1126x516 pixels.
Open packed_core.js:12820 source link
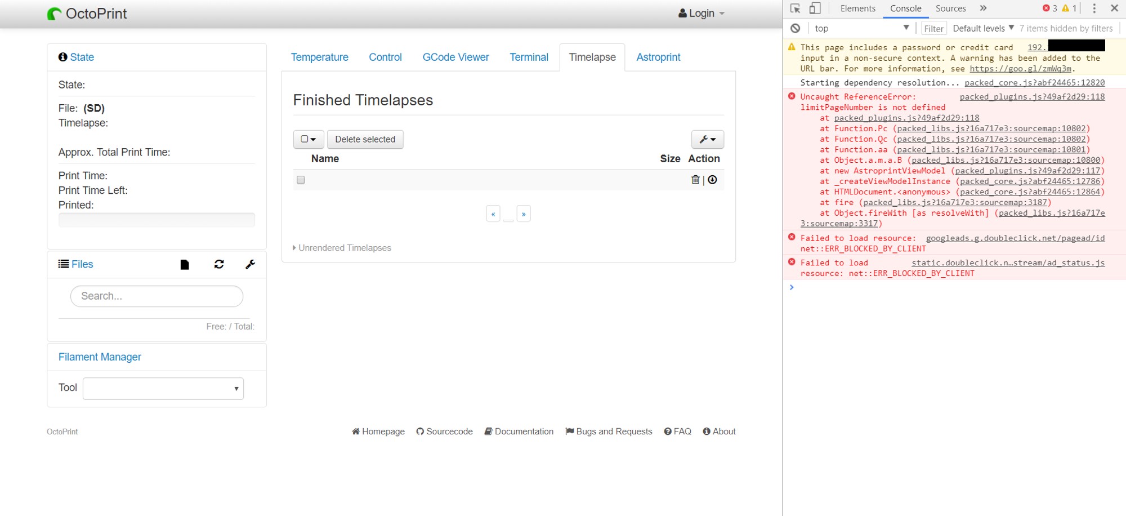1034,83
